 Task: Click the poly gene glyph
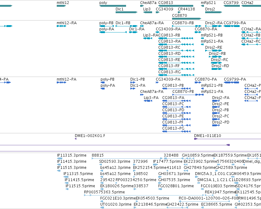113,6
